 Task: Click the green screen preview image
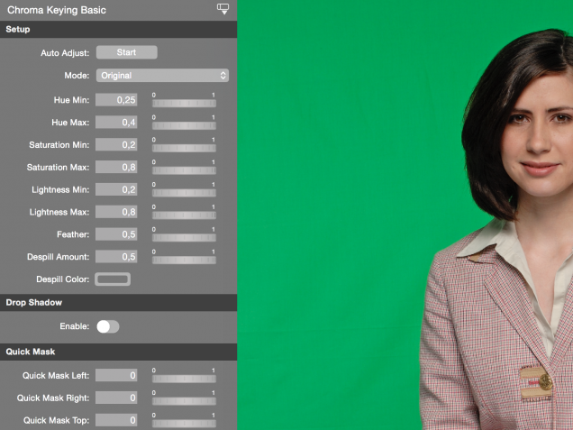point(405,215)
